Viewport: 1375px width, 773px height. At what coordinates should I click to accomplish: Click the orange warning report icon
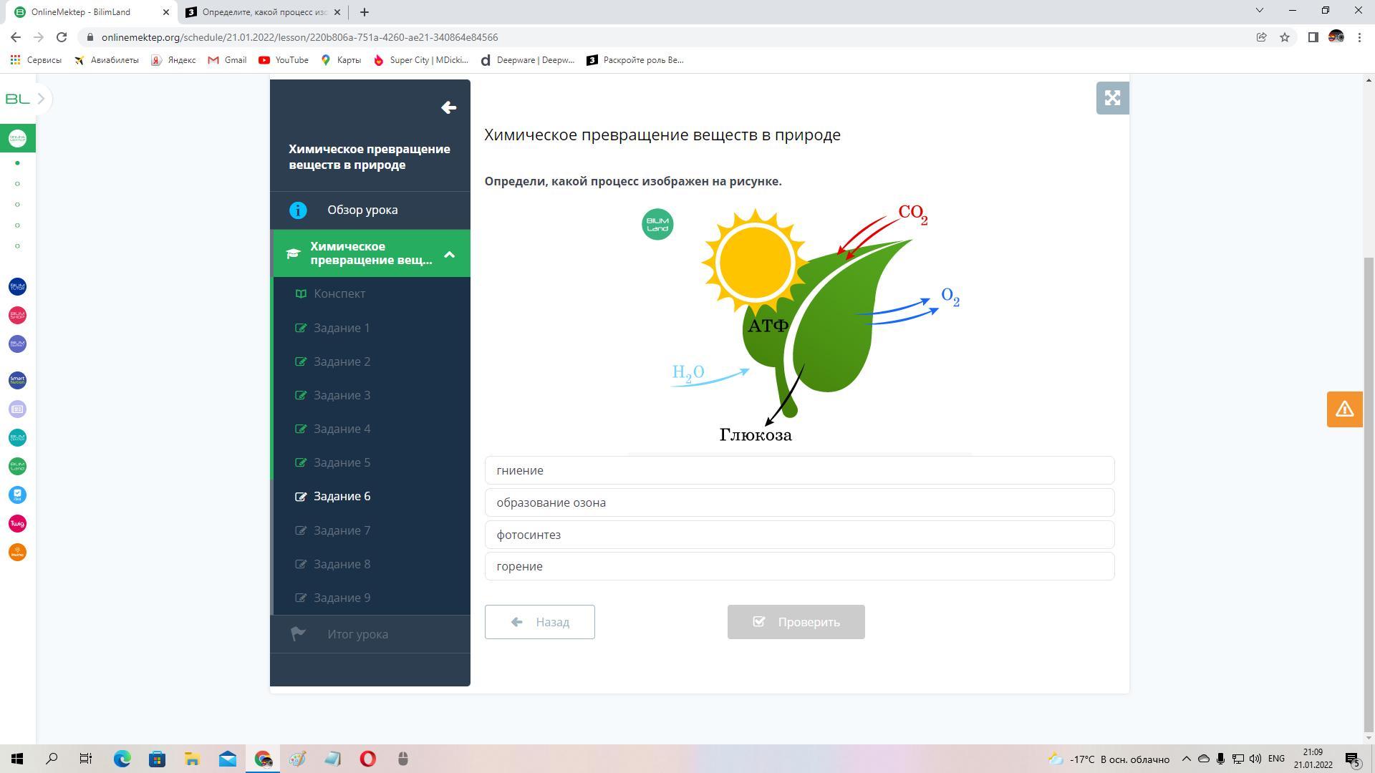[x=1344, y=409]
